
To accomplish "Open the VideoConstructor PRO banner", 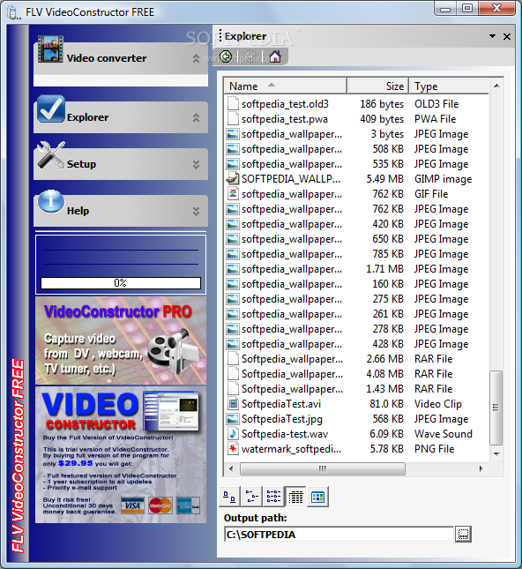I will (x=121, y=341).
